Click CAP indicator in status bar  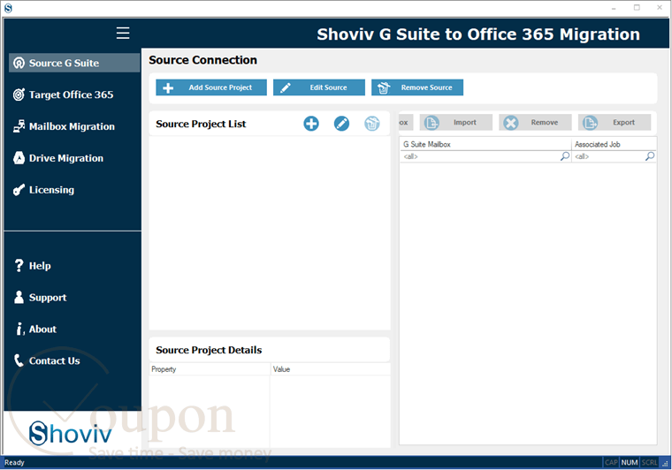point(611,462)
